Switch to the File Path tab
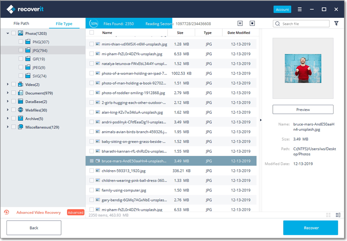Viewport: 347px width, 241px height. click(21, 23)
